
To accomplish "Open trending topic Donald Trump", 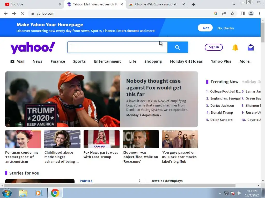I will pyautogui.click(x=222, y=112).
